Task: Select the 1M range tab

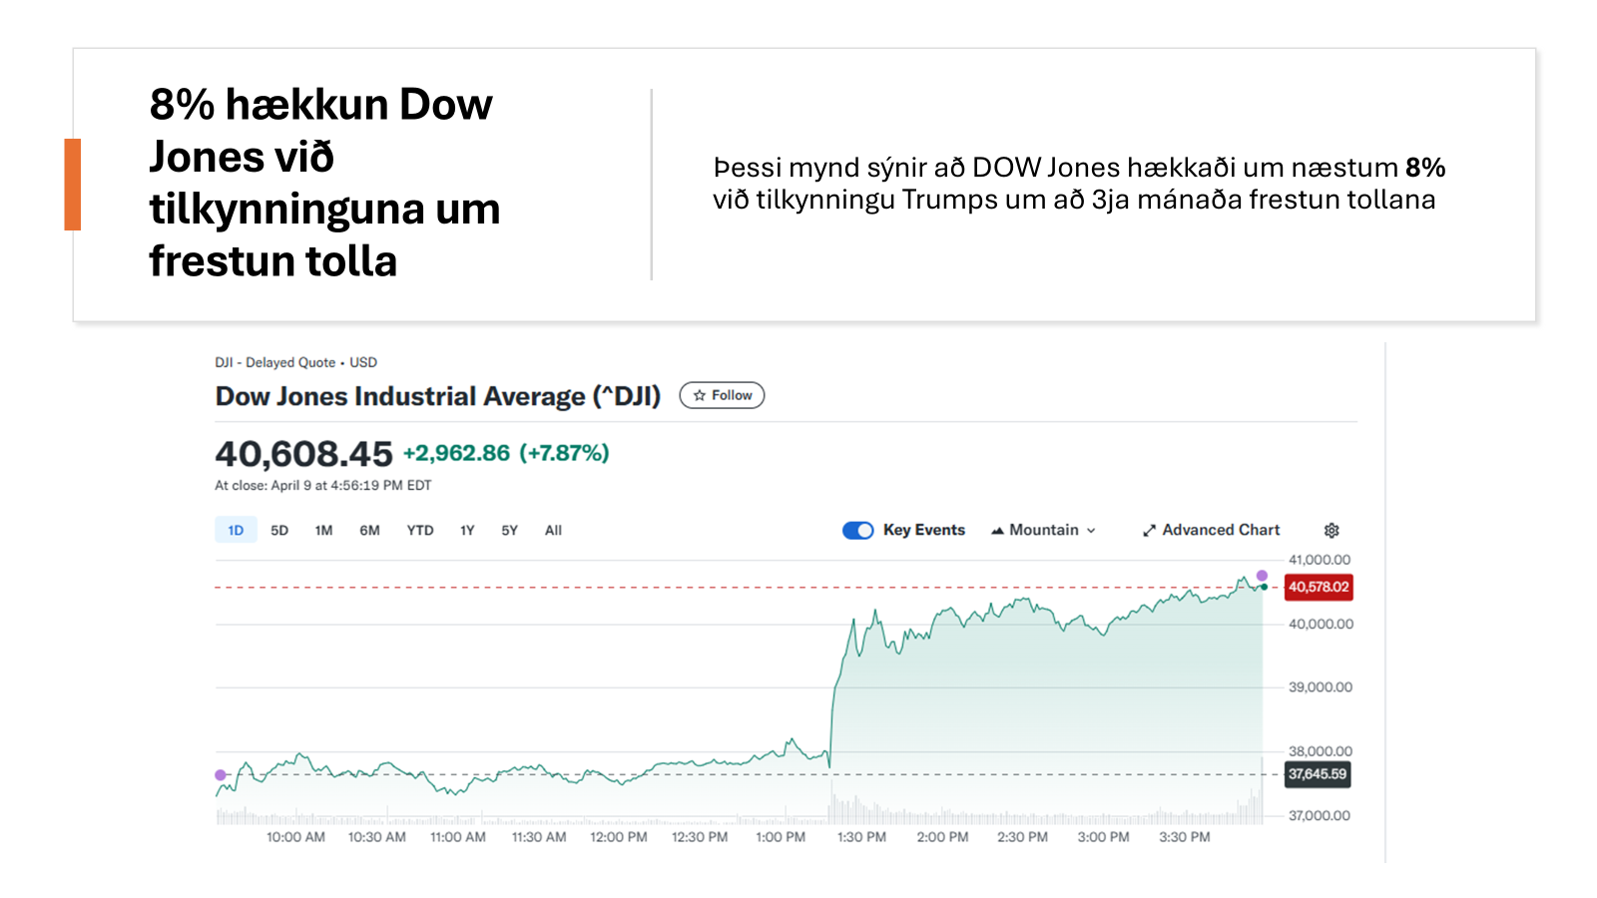Action: coord(323,531)
